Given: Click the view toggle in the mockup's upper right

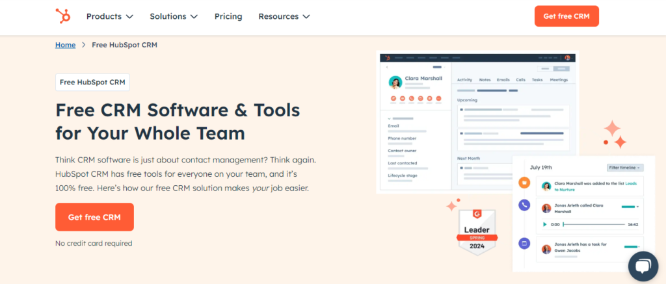Looking at the screenshot, I should pos(553,69).
